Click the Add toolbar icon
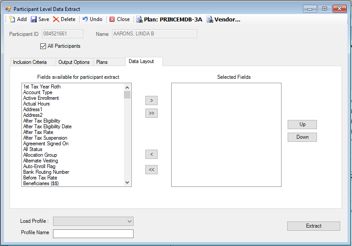 tap(12, 19)
